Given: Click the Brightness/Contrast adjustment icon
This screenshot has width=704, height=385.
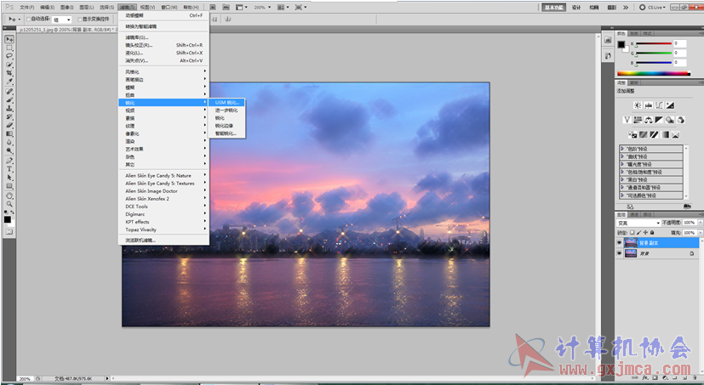Looking at the screenshot, I should coord(637,105).
